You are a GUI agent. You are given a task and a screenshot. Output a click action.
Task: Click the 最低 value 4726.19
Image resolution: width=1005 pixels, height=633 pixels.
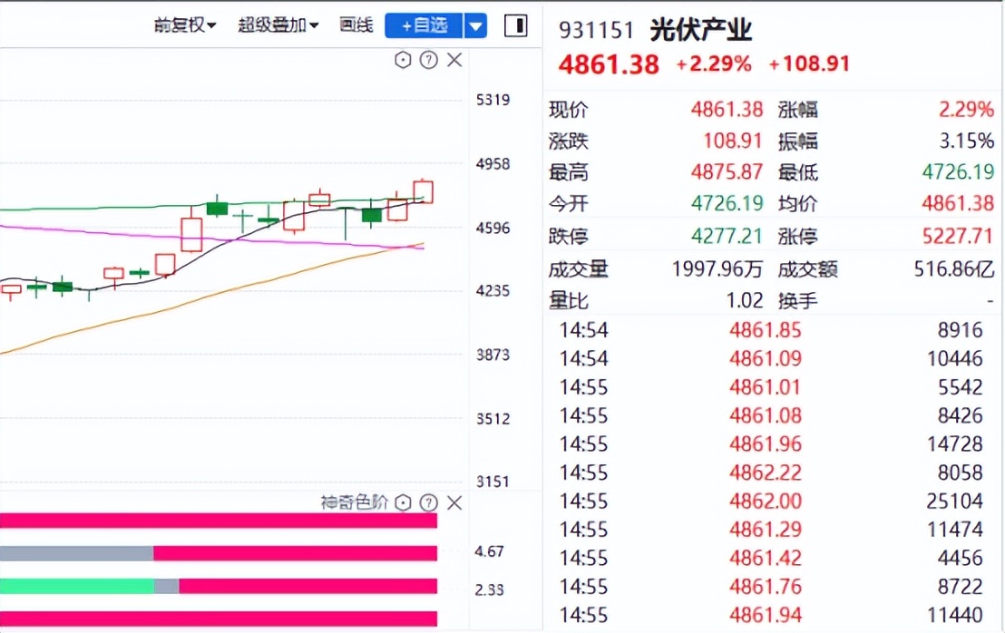tap(958, 172)
